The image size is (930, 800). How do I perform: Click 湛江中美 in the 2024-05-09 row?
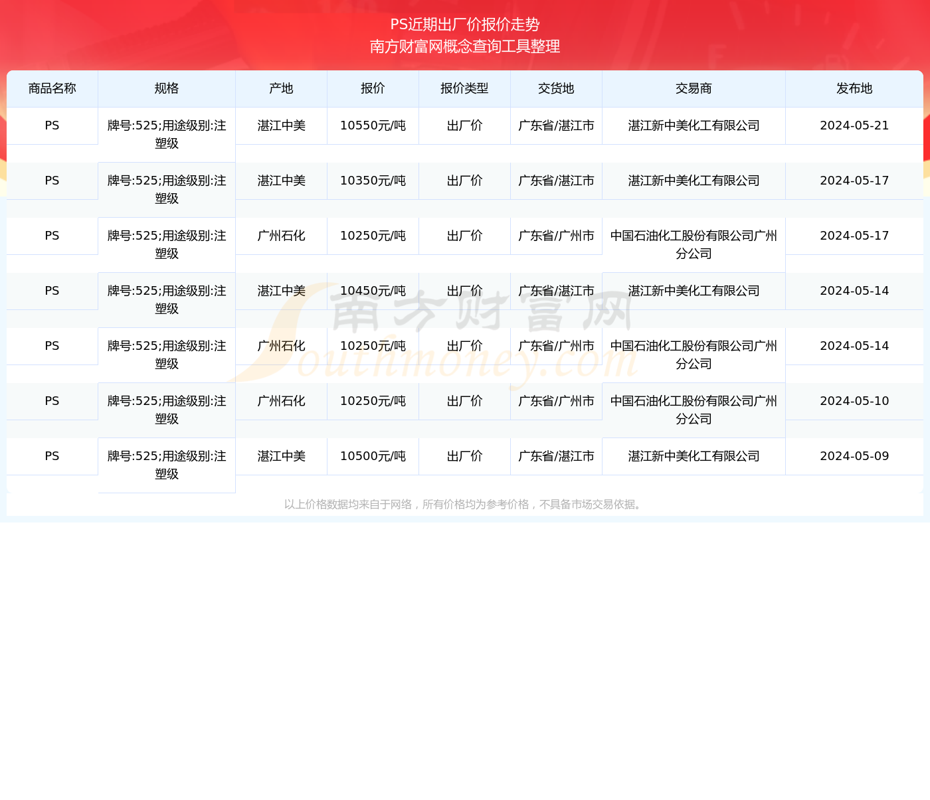click(281, 456)
